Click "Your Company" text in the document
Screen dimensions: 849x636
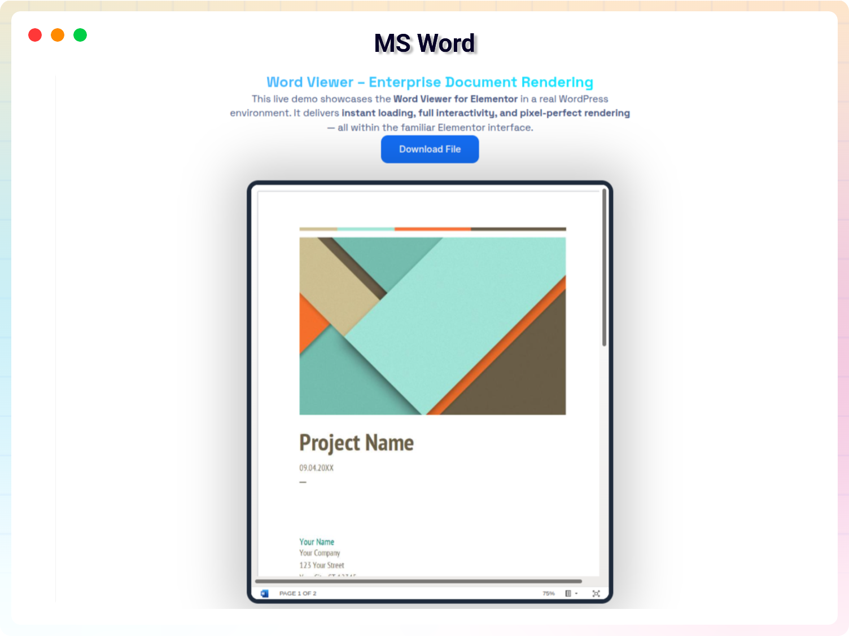click(320, 553)
